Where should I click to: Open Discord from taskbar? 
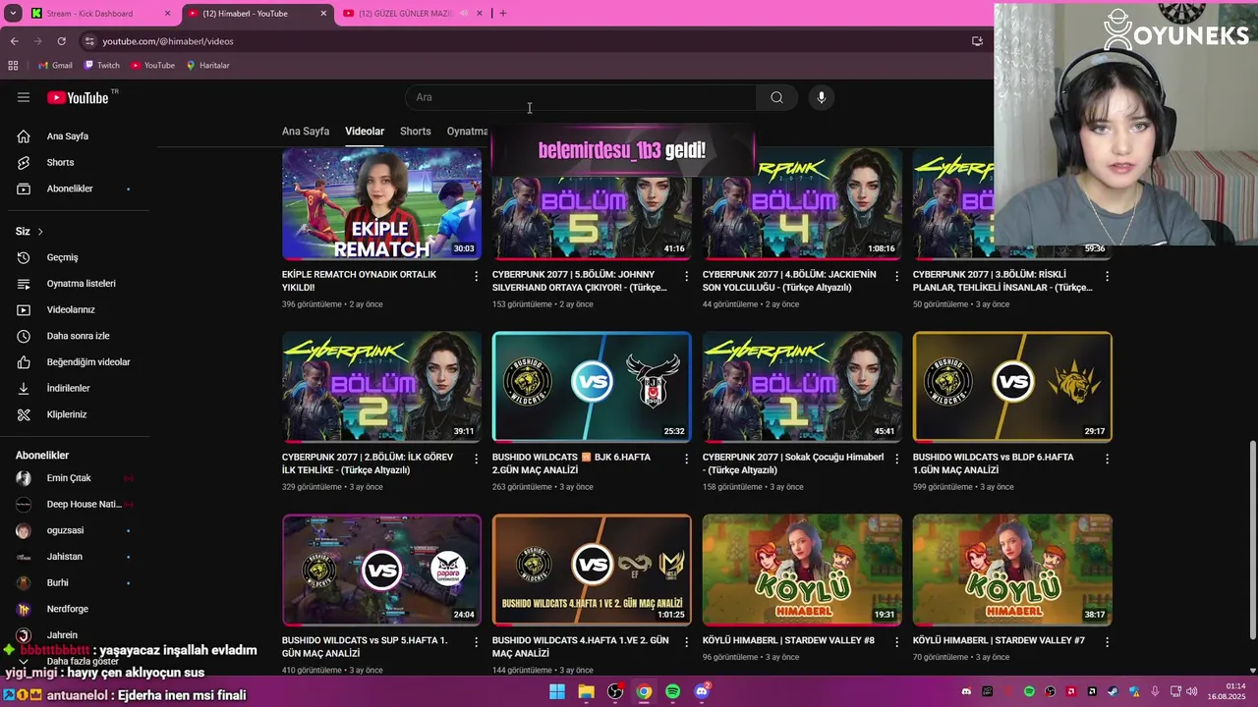tap(702, 692)
